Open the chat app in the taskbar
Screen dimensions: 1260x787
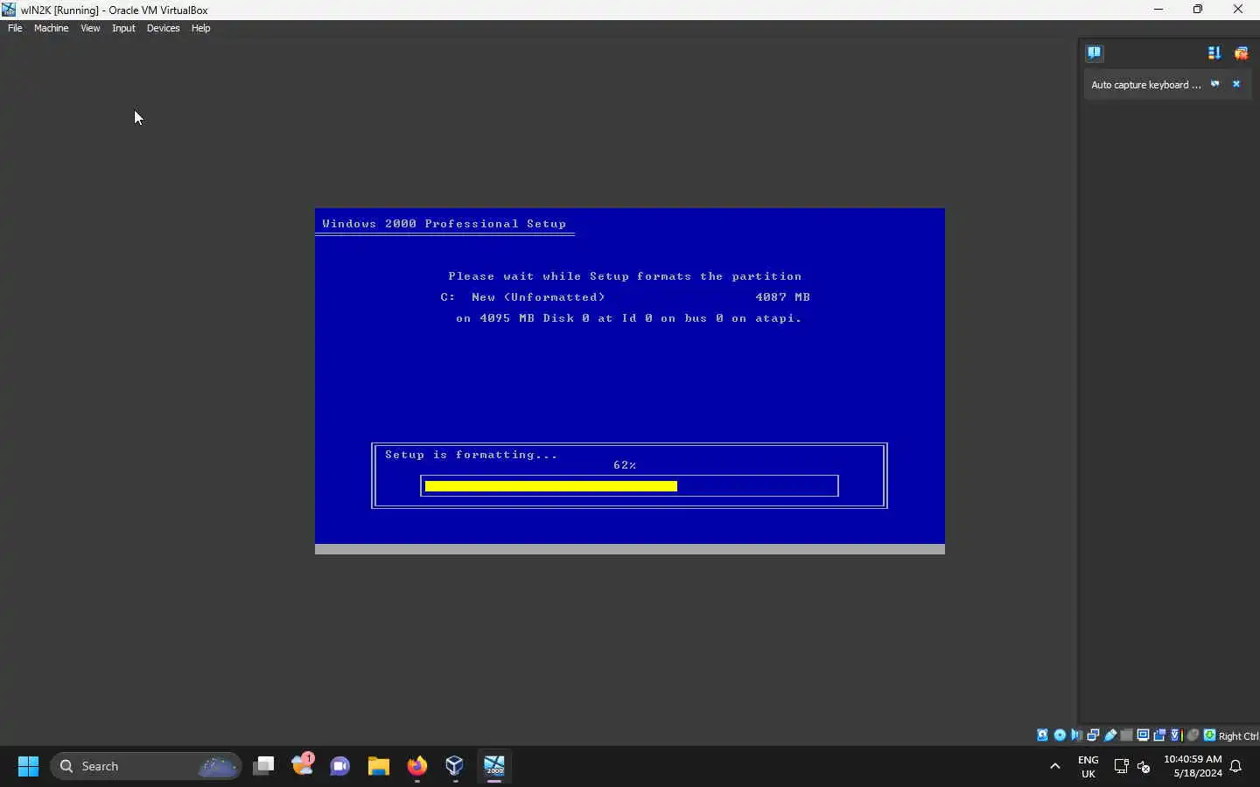tap(340, 766)
